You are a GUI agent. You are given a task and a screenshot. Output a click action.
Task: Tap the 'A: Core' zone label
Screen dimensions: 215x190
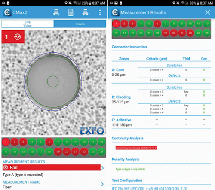point(118,70)
